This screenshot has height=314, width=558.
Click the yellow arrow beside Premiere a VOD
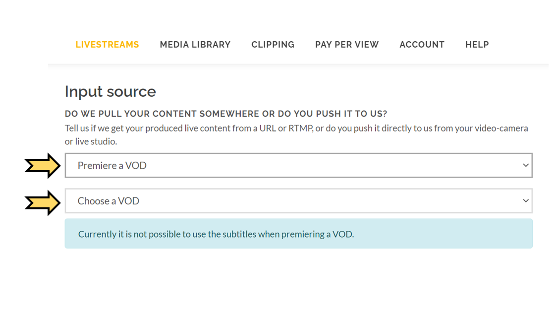coord(42,166)
